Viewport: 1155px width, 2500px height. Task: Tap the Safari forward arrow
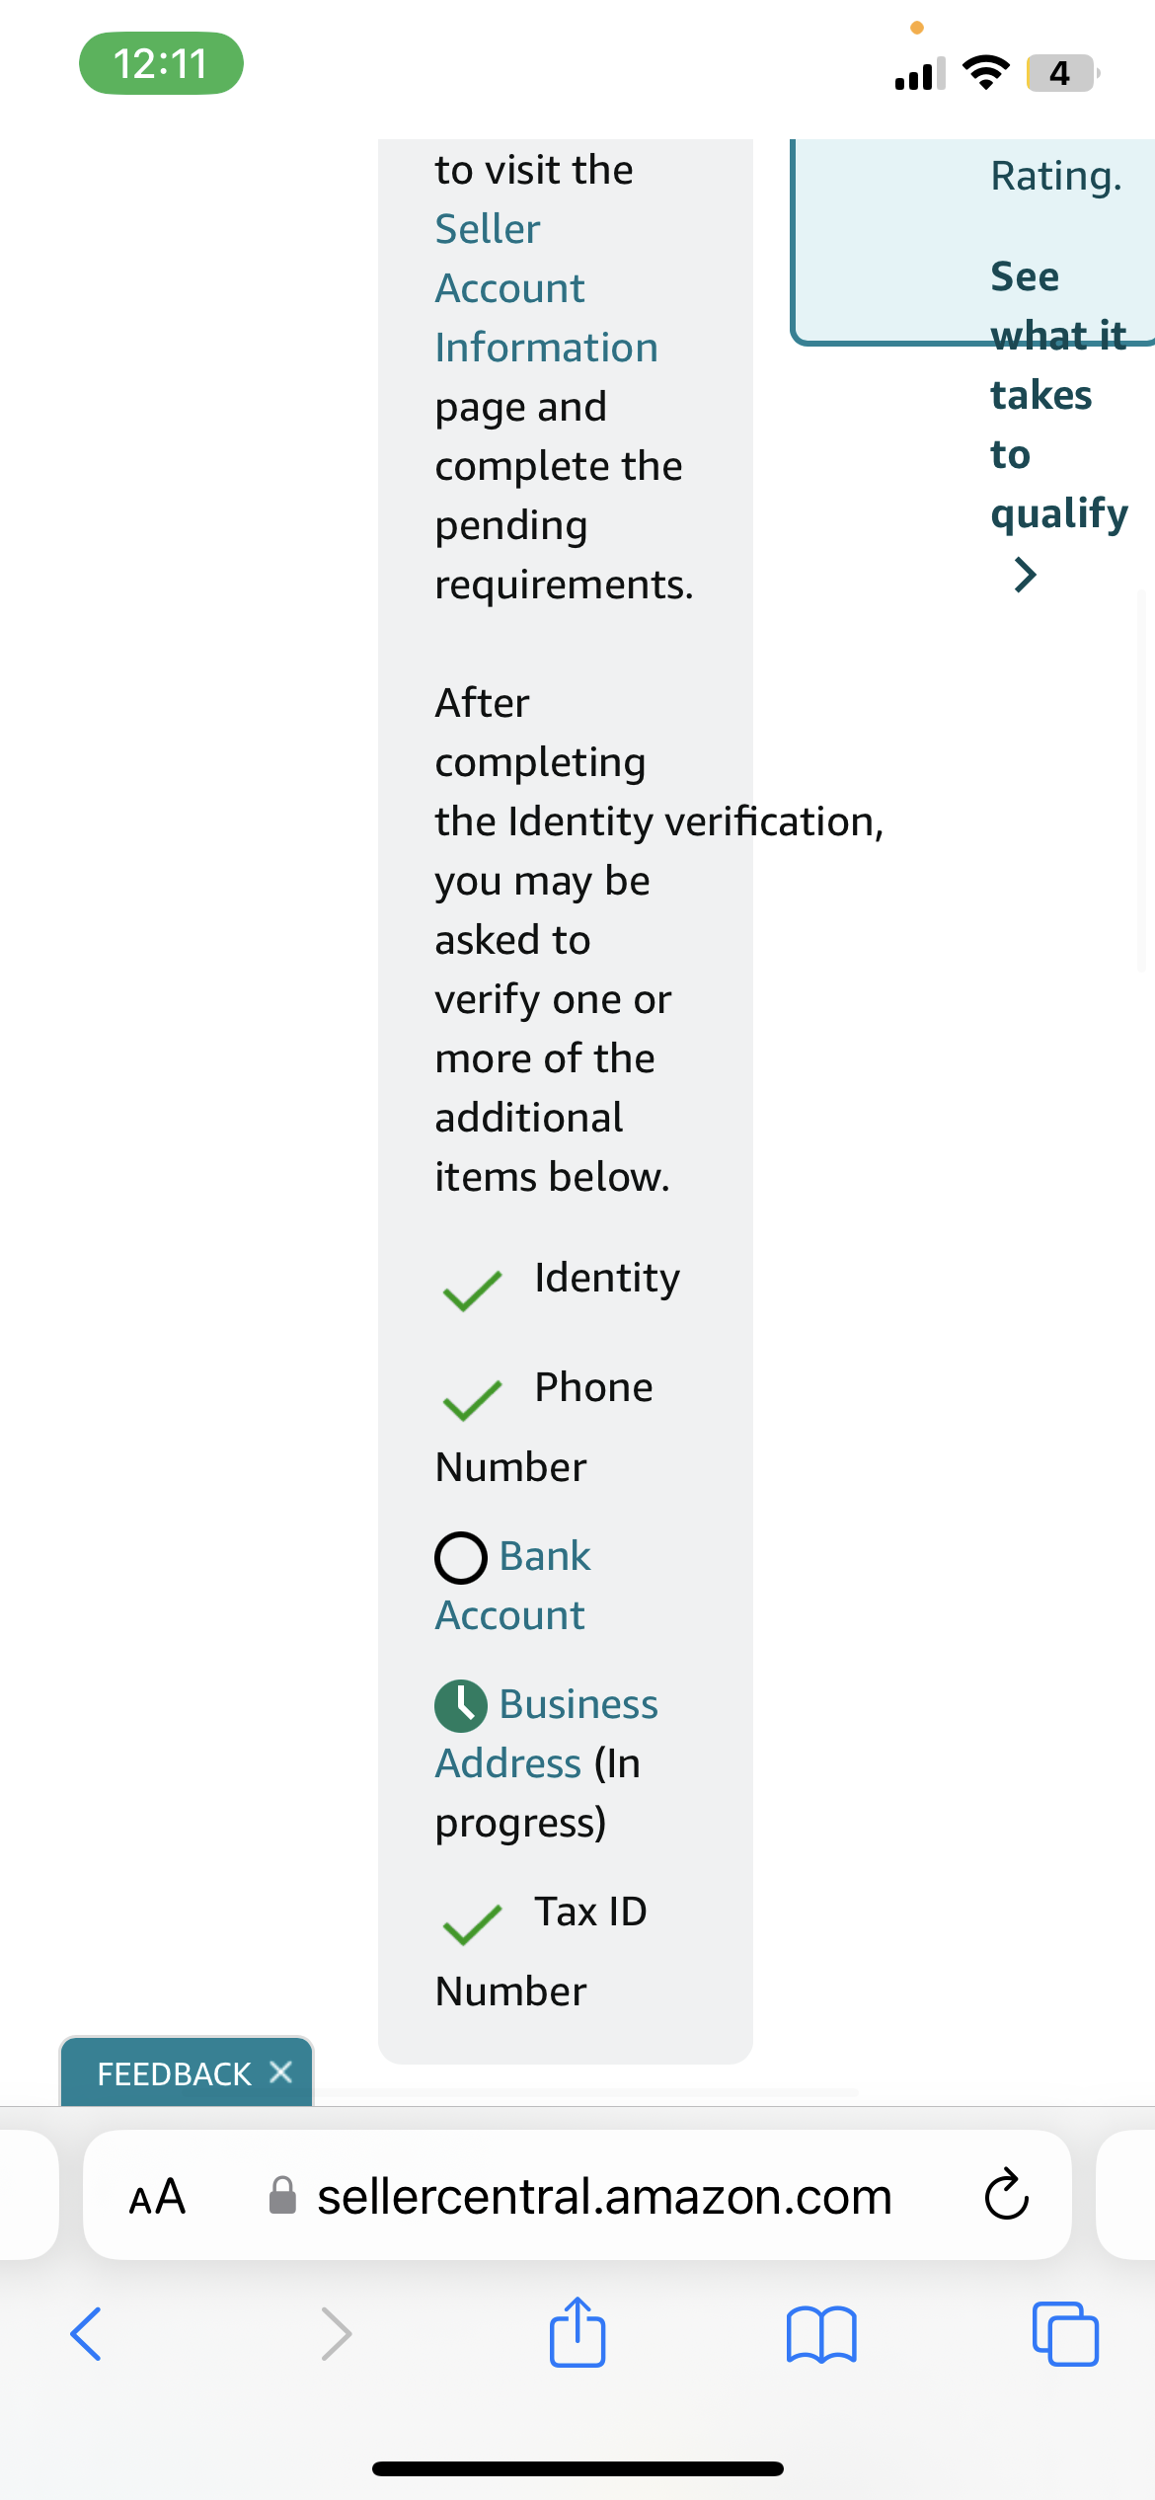tap(336, 2334)
